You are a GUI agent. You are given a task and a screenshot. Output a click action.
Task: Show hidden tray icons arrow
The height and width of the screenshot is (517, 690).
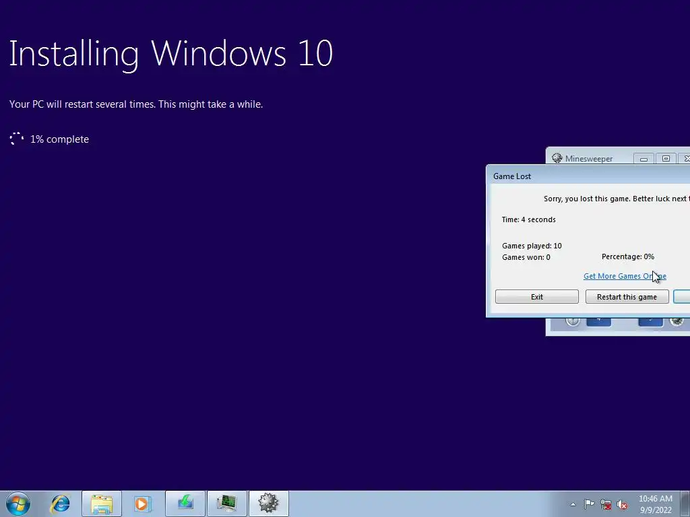pos(573,504)
